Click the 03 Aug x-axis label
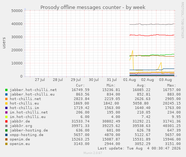This screenshot has width=186, height=157. click(165, 80)
